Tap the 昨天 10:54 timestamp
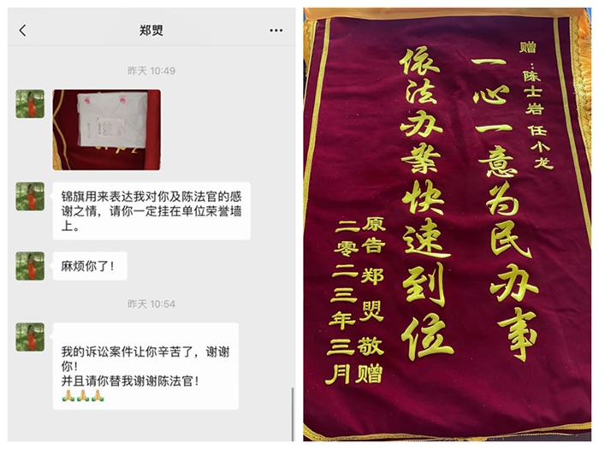The image size is (599, 449). click(x=151, y=304)
